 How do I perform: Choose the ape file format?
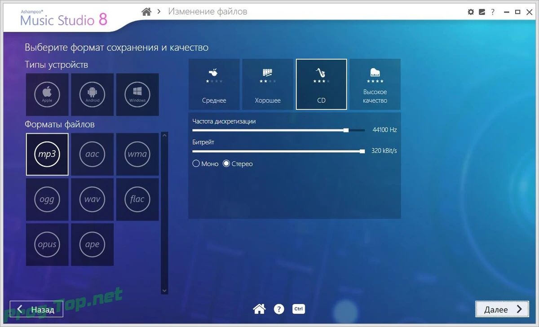click(92, 245)
